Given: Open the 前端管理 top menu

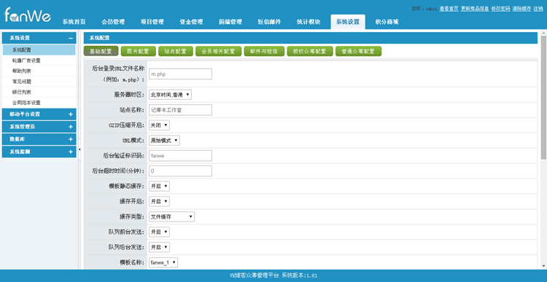Looking at the screenshot, I should [x=230, y=22].
